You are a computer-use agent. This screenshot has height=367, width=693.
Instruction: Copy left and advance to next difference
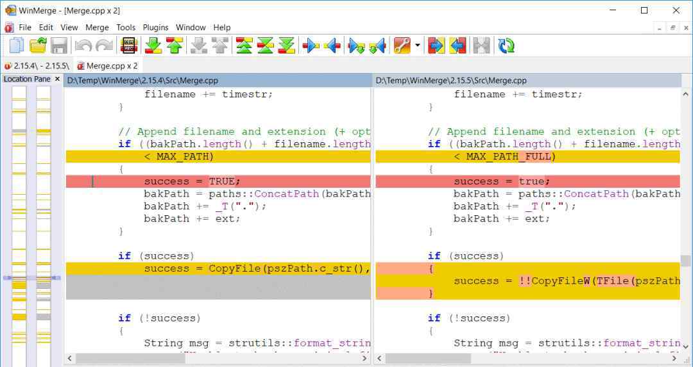[378, 46]
